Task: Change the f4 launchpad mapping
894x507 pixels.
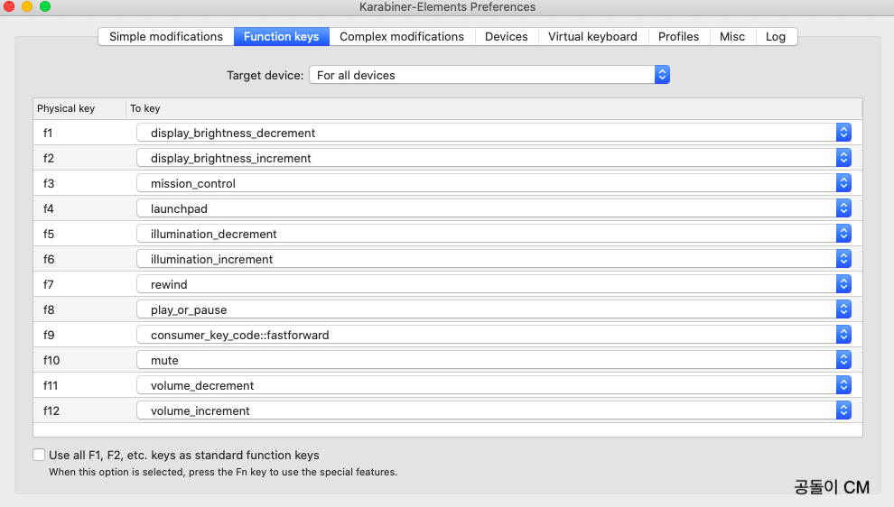Action: [x=494, y=208]
